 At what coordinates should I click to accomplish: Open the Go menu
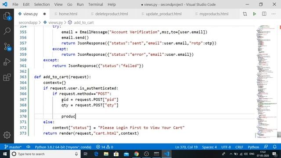coord(69,4)
